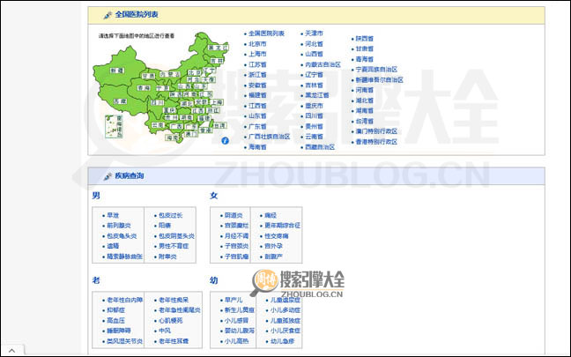571x357 pixels.
Task: Open the 山东省 link
Action: [257, 115]
